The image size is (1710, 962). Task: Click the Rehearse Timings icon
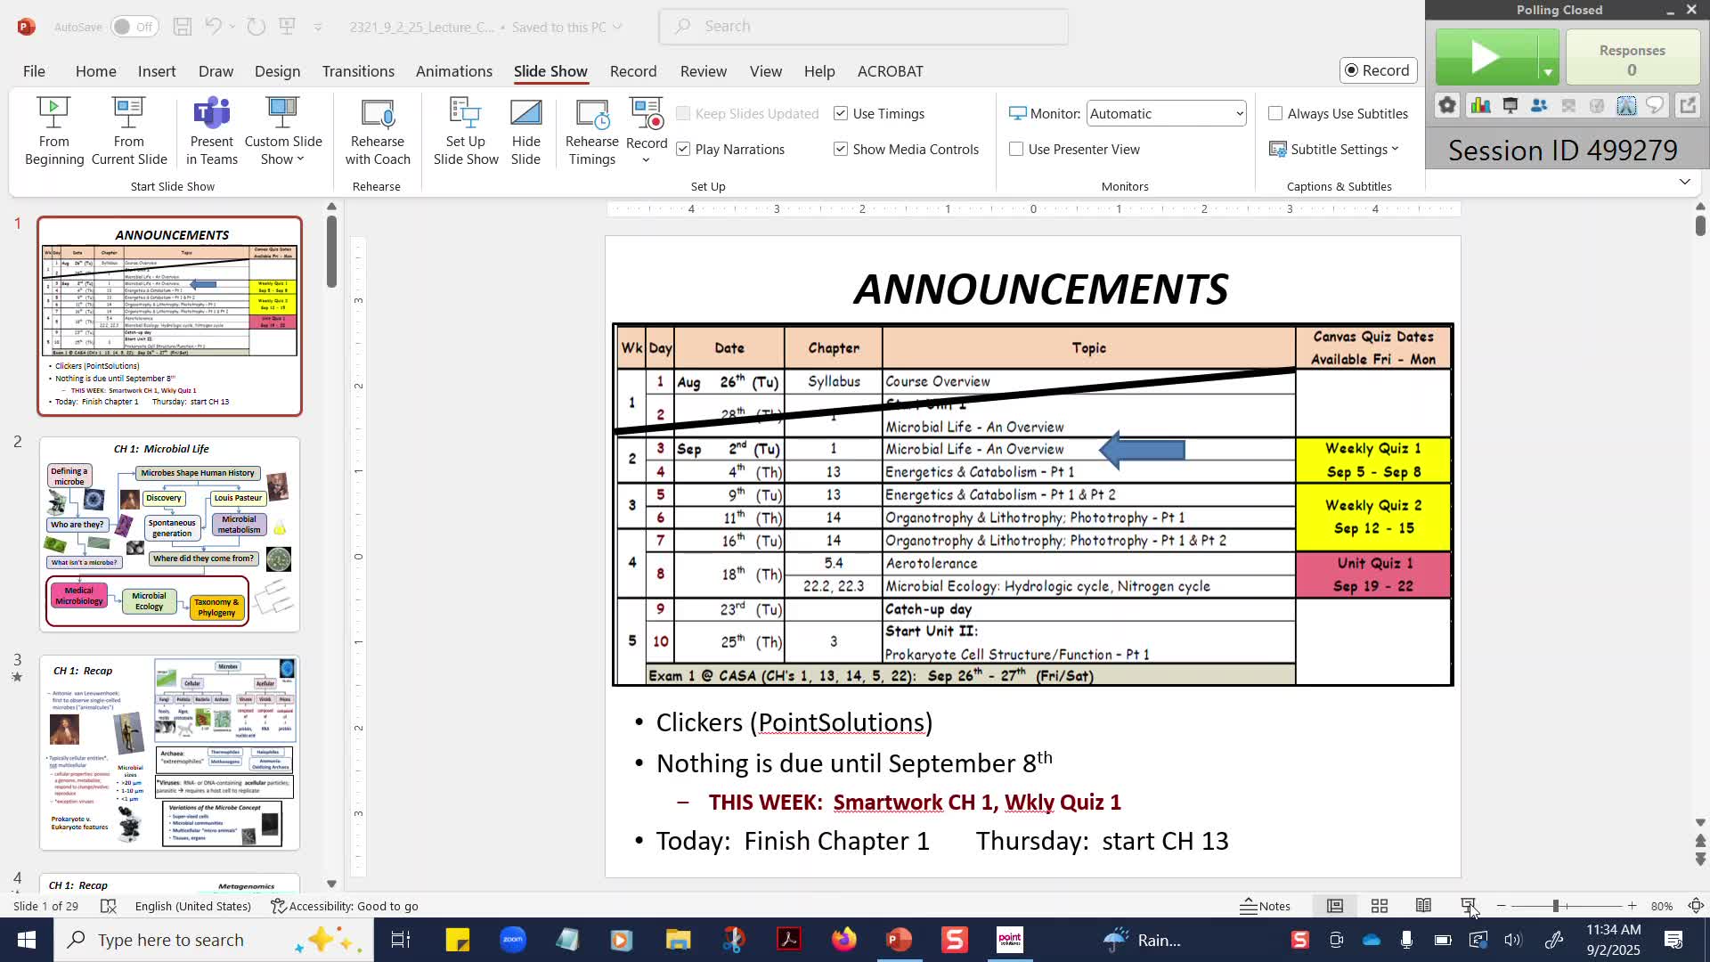tap(592, 114)
